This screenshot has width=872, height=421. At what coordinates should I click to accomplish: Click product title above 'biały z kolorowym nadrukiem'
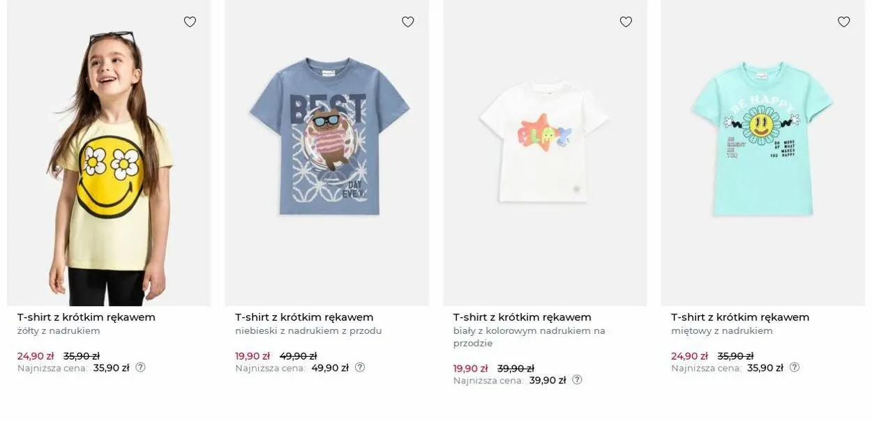(523, 317)
